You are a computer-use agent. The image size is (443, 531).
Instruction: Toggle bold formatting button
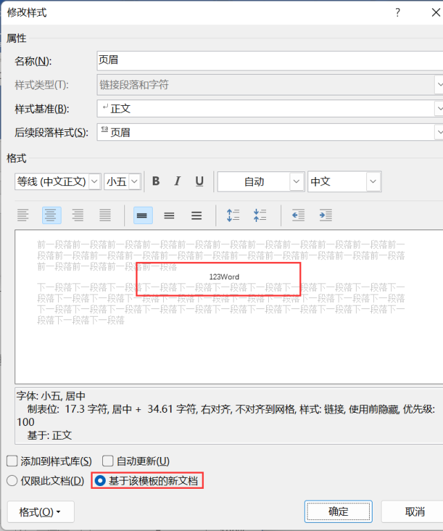point(156,182)
